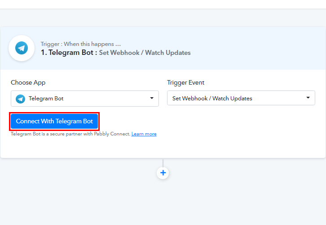This screenshot has height=225, width=326.
Task: Select the Telegram Bot app field text
Action: pos(46,99)
